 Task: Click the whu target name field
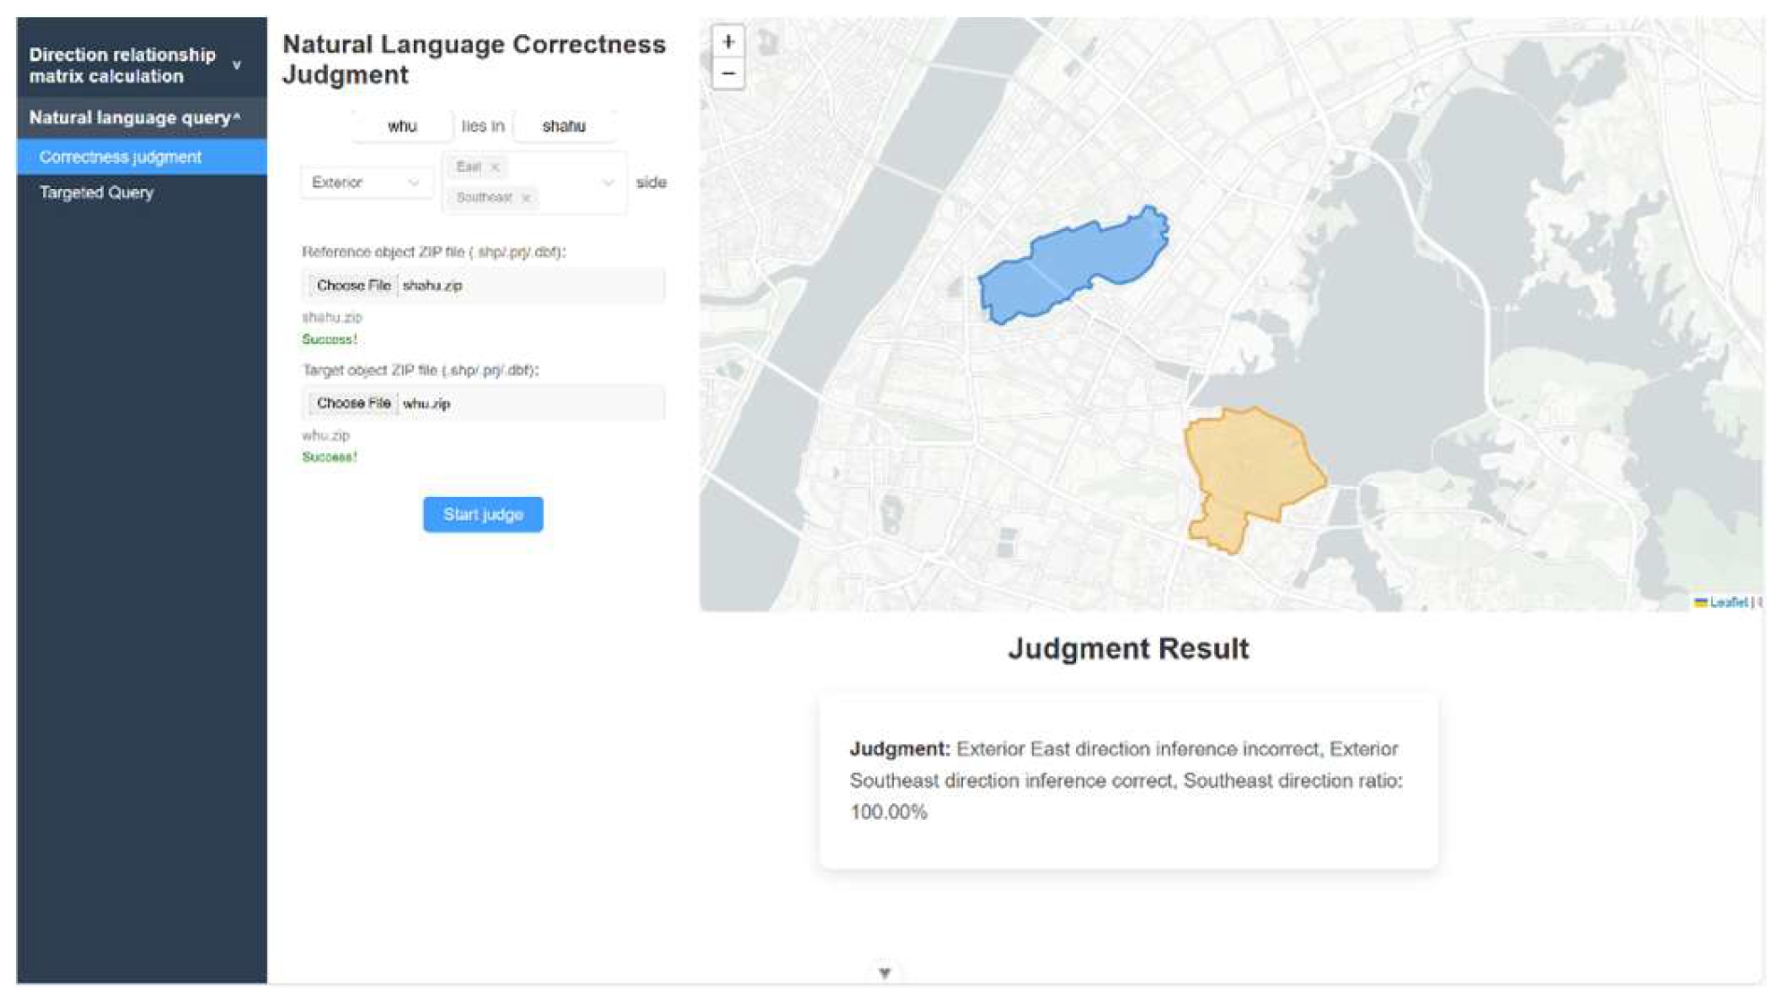point(401,126)
